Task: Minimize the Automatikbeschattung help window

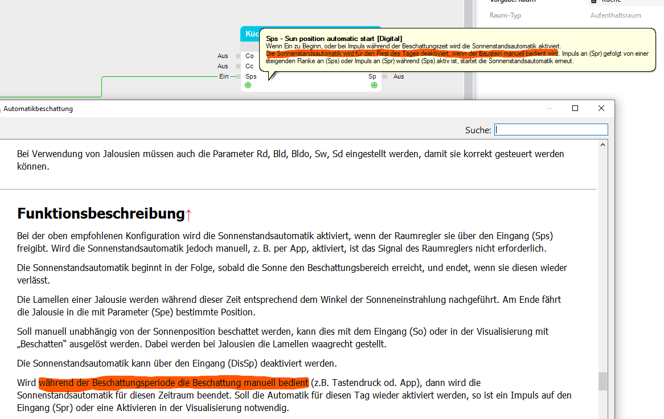Action: pos(549,108)
